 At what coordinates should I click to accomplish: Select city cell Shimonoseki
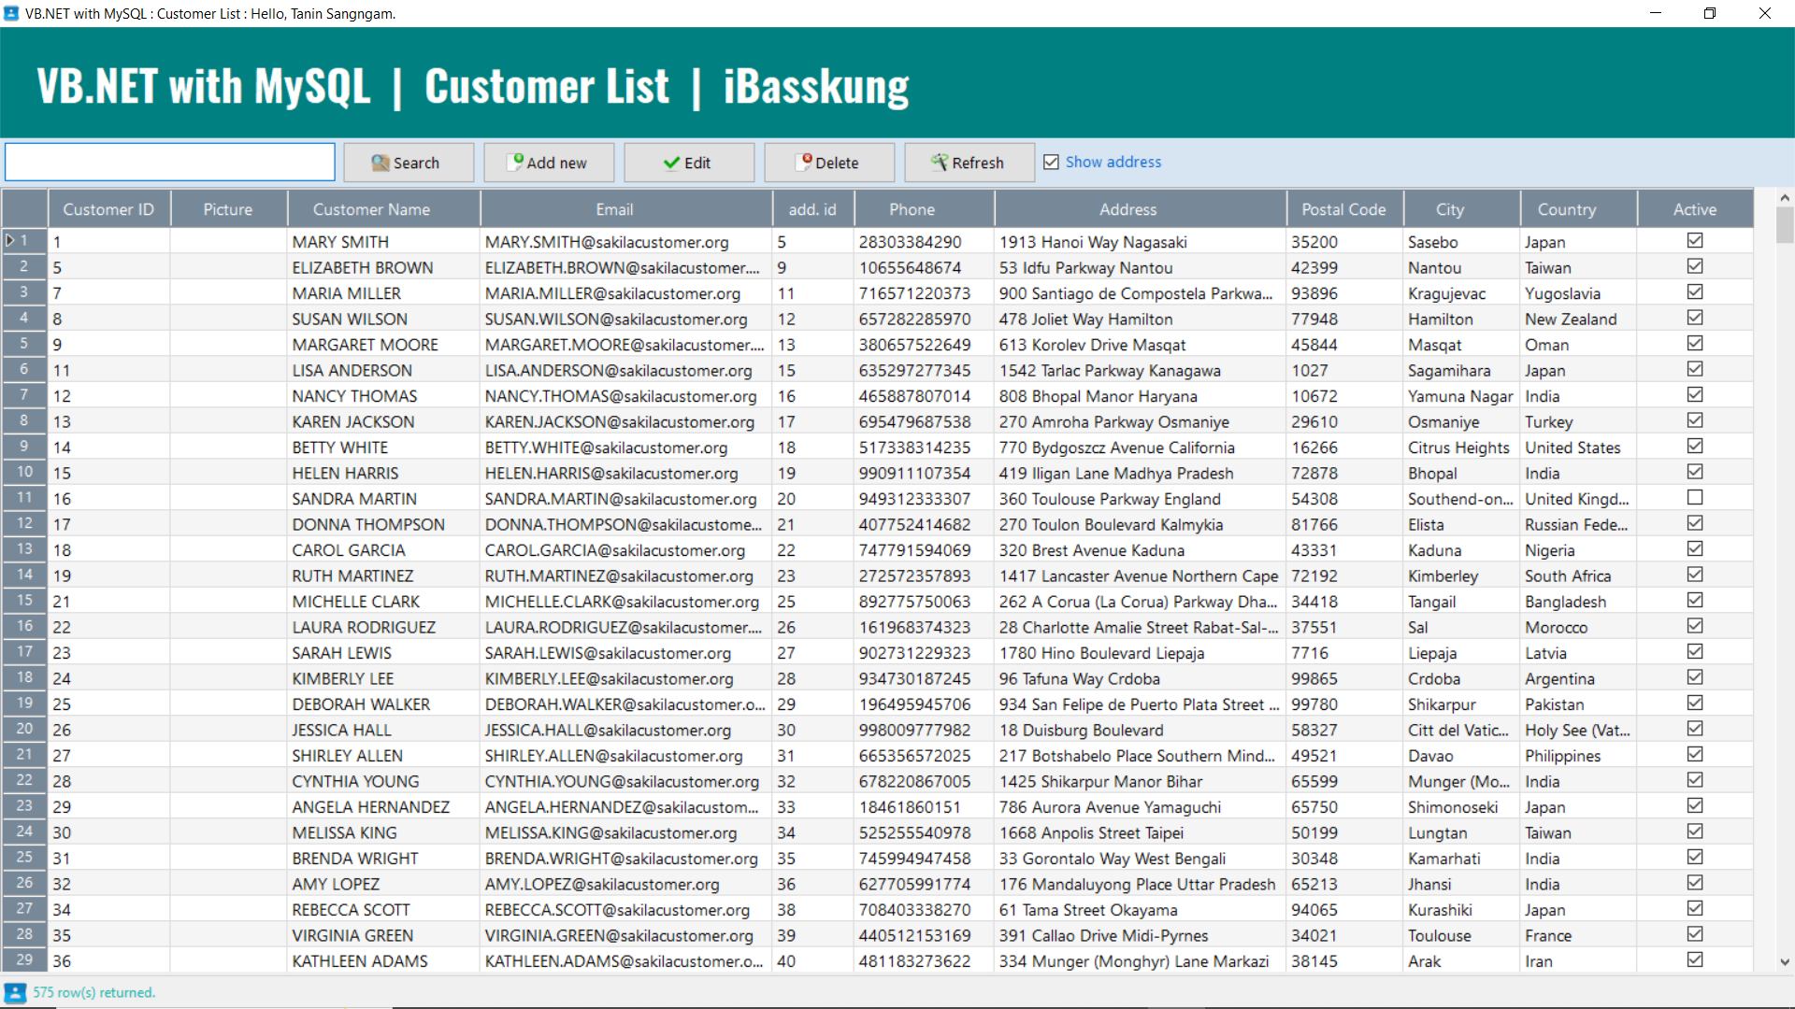tap(1462, 807)
